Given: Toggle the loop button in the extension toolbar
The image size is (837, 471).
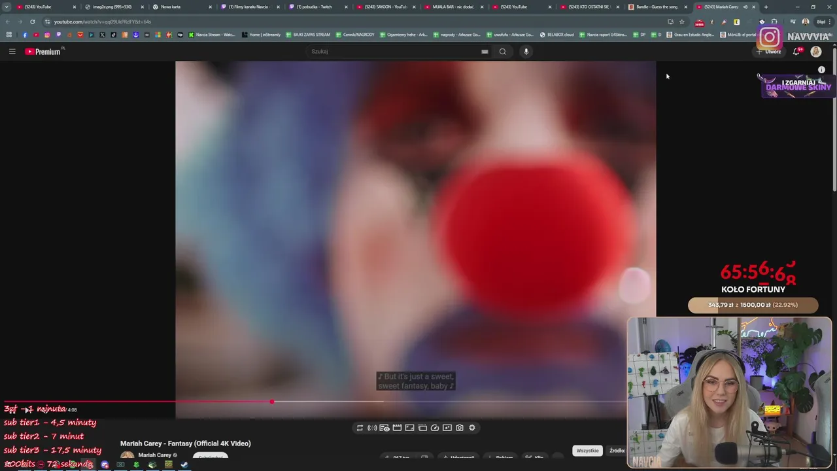Looking at the screenshot, I should (360, 428).
